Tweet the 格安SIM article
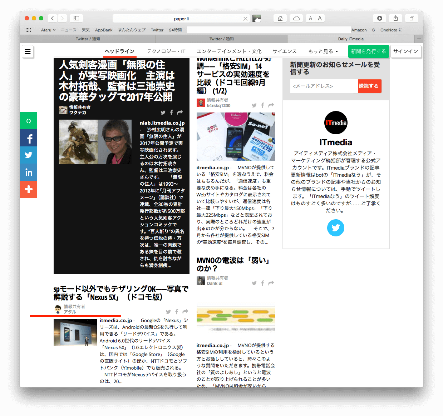443x416 pixels. click(x=254, y=105)
